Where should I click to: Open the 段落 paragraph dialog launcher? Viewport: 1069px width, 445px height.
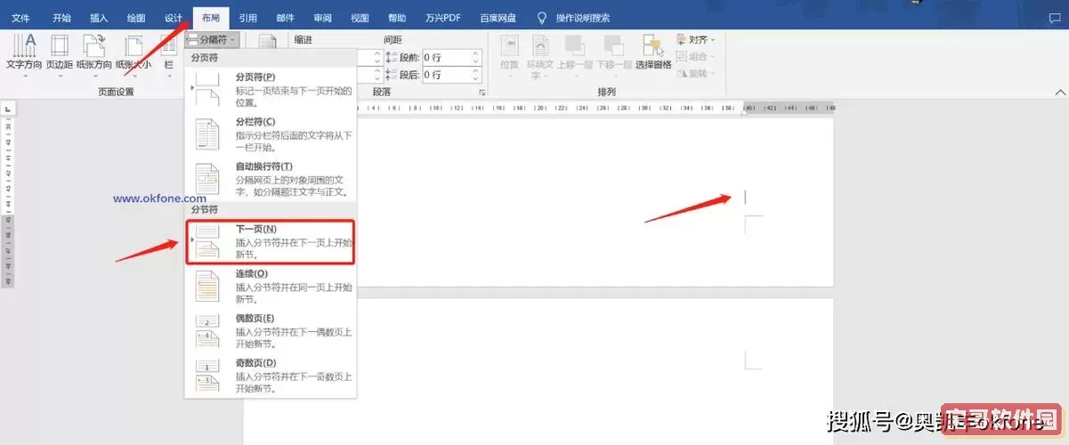tap(482, 93)
